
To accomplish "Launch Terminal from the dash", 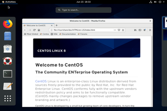I will [x=7, y=74].
